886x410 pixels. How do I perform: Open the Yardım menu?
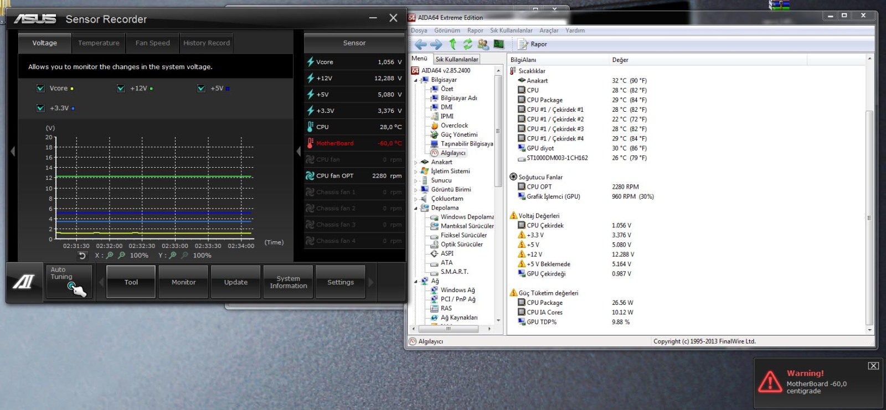[x=575, y=30]
